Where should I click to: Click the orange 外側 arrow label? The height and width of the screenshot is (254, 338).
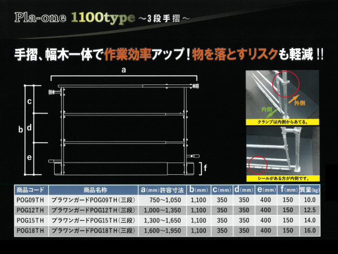(300, 103)
